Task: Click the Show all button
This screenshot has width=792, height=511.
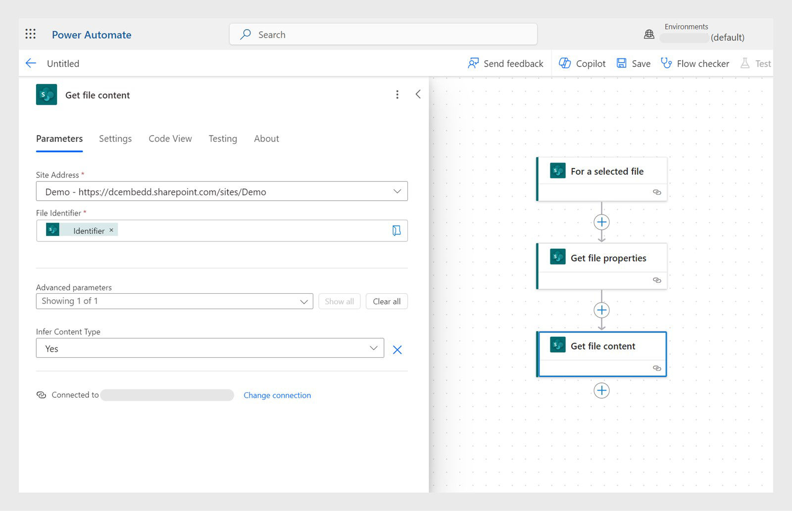Action: click(339, 301)
